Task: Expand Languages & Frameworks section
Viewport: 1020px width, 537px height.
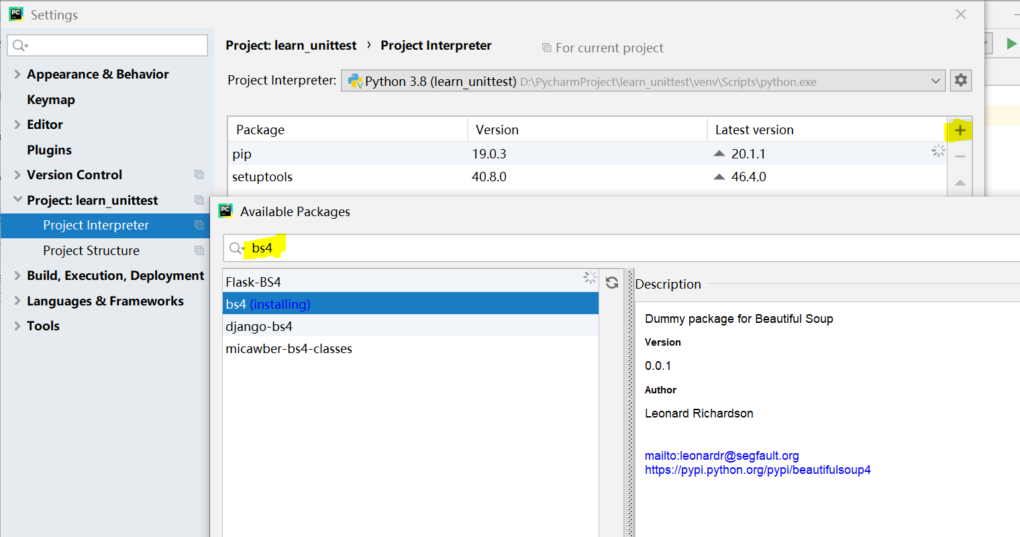Action: pyautogui.click(x=17, y=301)
